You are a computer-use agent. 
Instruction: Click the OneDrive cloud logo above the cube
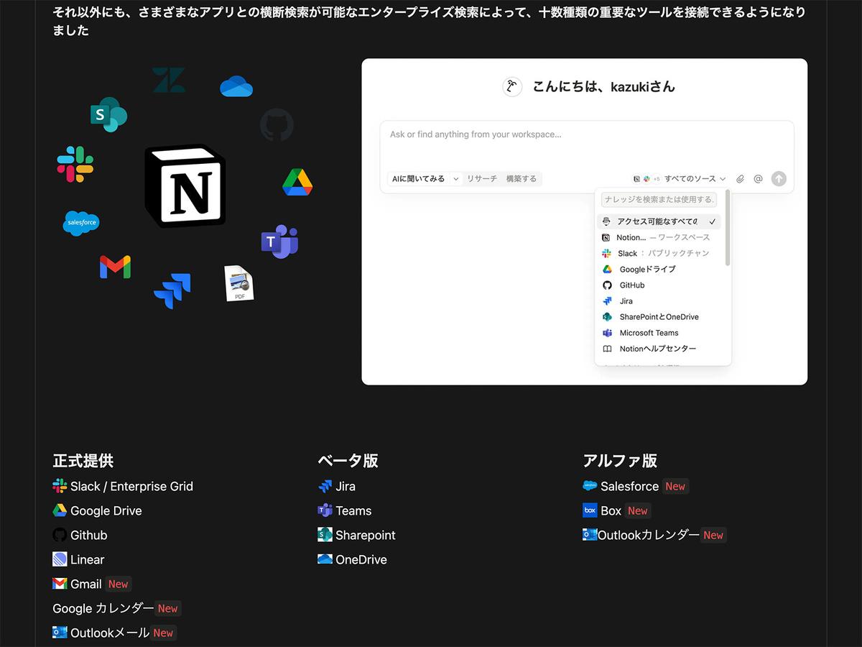click(236, 86)
